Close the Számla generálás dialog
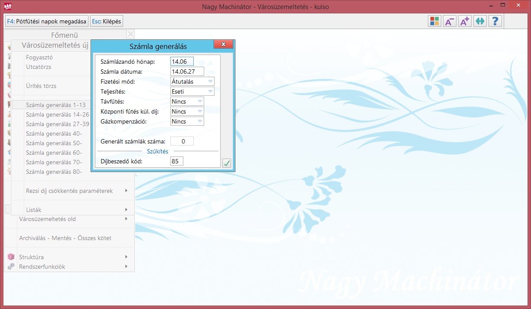Image resolution: width=531 pixels, height=309 pixels. [x=224, y=45]
